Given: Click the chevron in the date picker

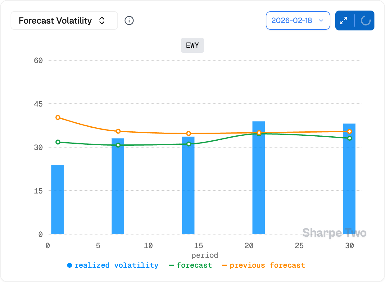Looking at the screenshot, I should [321, 21].
